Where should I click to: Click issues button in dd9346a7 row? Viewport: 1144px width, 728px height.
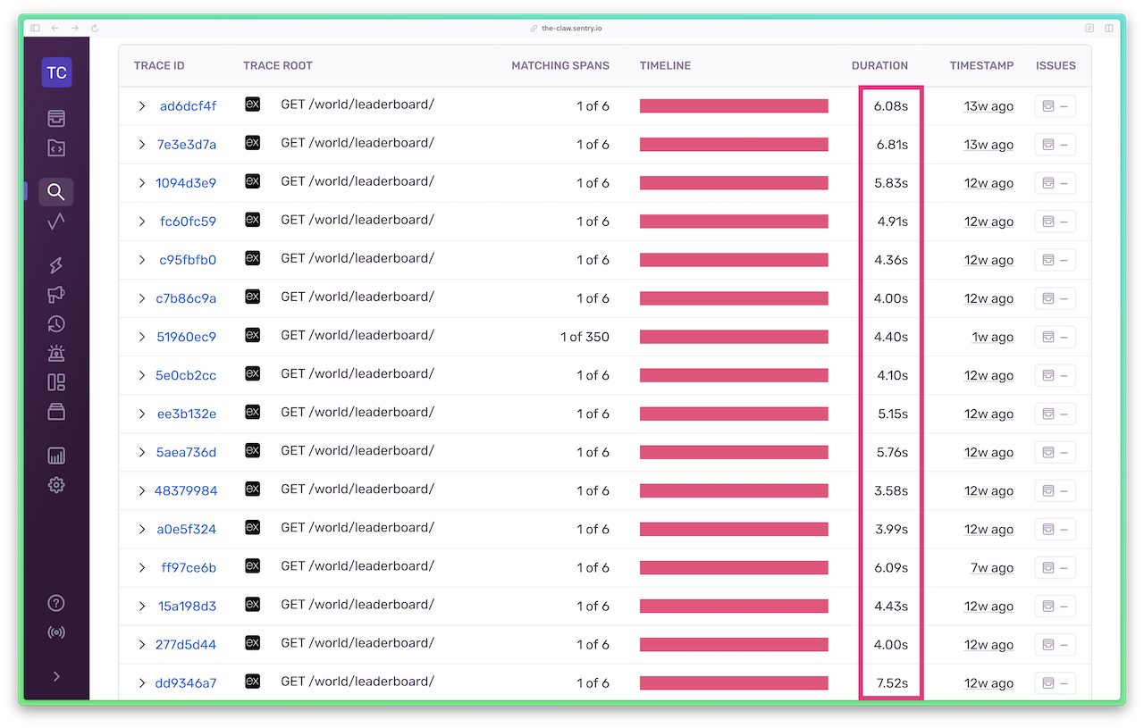point(1055,683)
